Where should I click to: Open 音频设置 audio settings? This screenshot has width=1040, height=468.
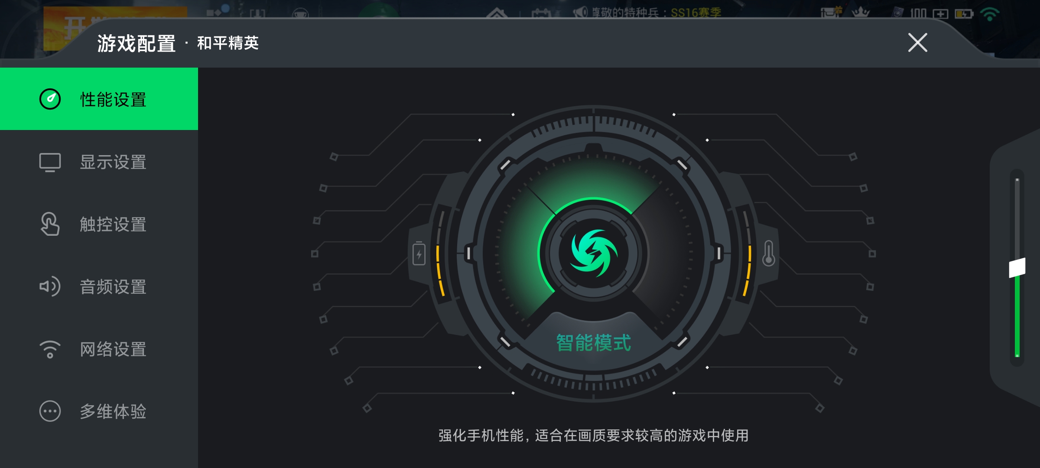[99, 286]
